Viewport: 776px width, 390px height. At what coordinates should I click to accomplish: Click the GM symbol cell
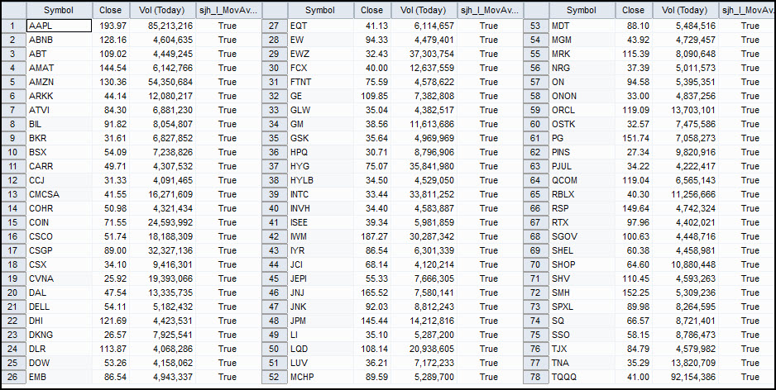click(320, 124)
